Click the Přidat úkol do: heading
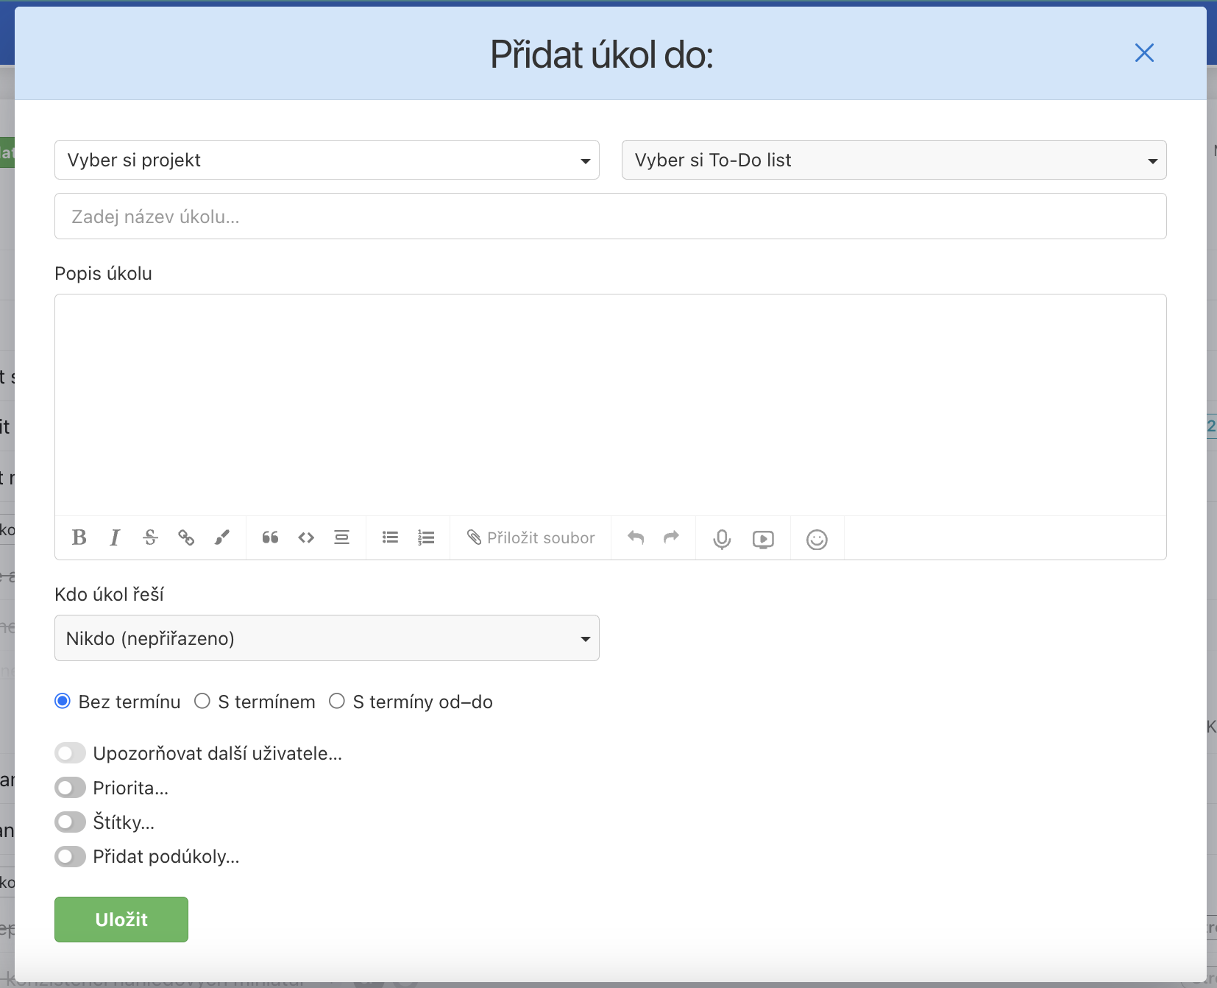1217x988 pixels. tap(602, 54)
